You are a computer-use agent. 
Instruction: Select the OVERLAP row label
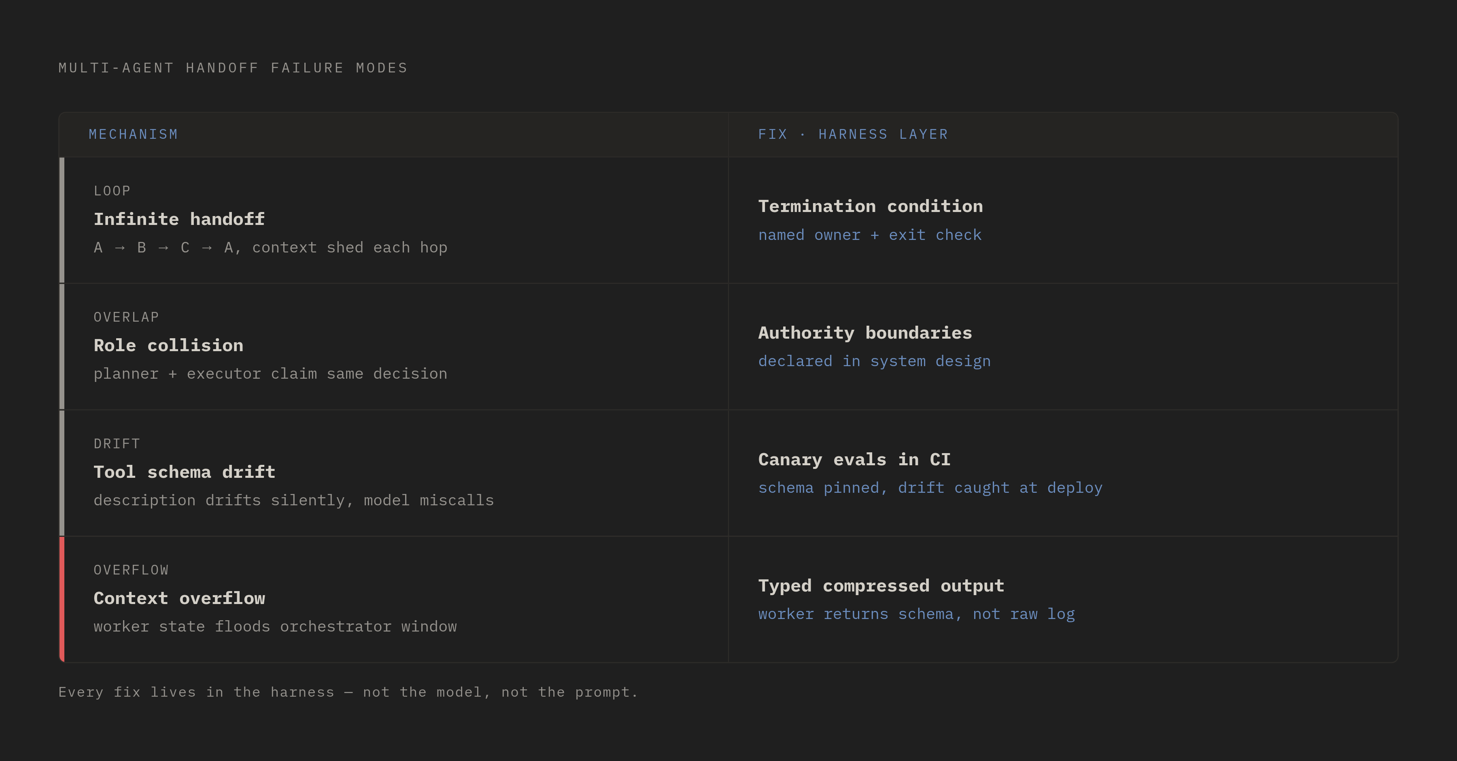pyautogui.click(x=126, y=317)
